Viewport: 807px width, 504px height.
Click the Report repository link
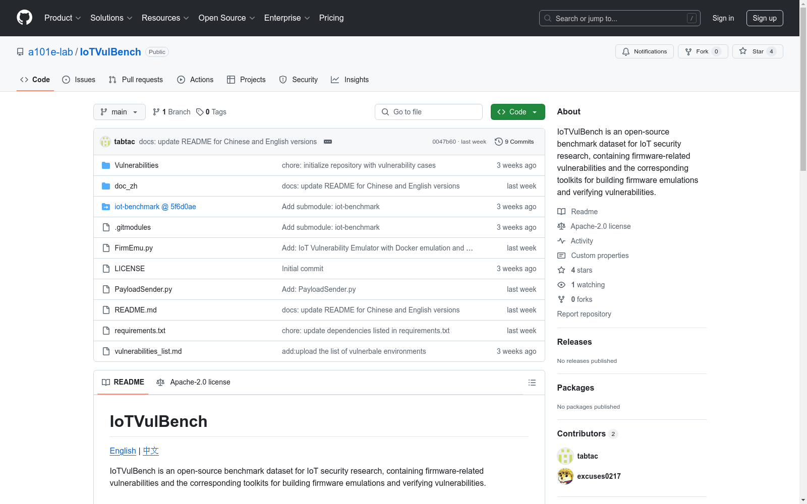click(x=584, y=314)
